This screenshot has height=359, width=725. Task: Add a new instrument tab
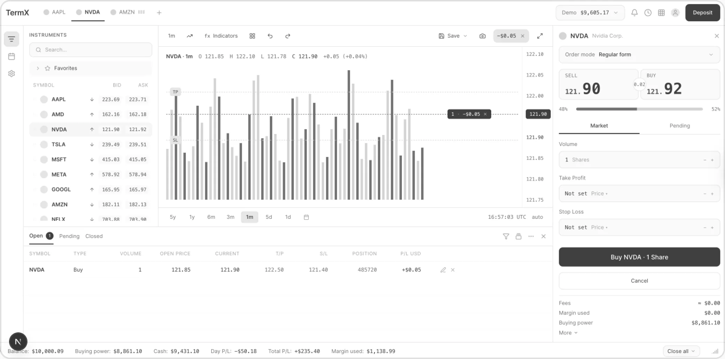(x=159, y=13)
